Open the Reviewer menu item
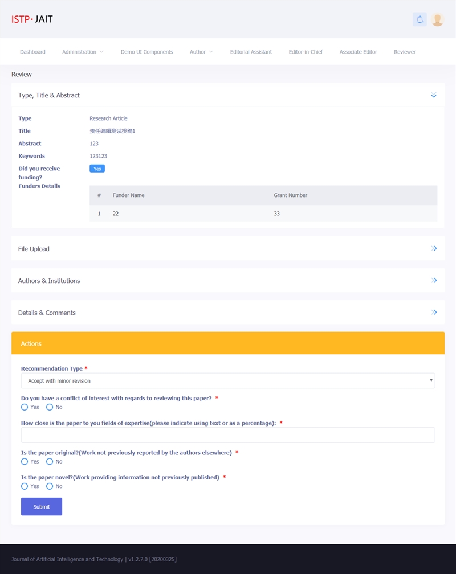This screenshot has width=456, height=574. [405, 52]
